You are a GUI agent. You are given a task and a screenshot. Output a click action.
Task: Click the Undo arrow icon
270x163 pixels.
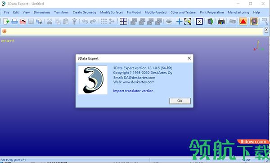pyautogui.click(x=85, y=22)
